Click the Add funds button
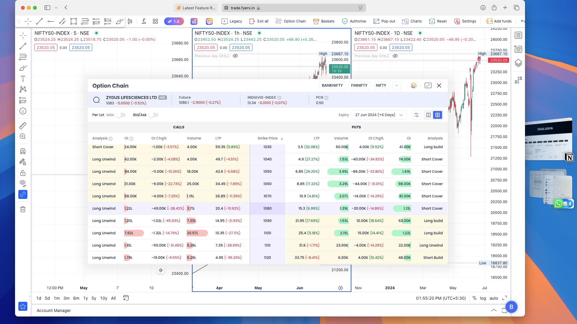This screenshot has width=577, height=324. (499, 21)
